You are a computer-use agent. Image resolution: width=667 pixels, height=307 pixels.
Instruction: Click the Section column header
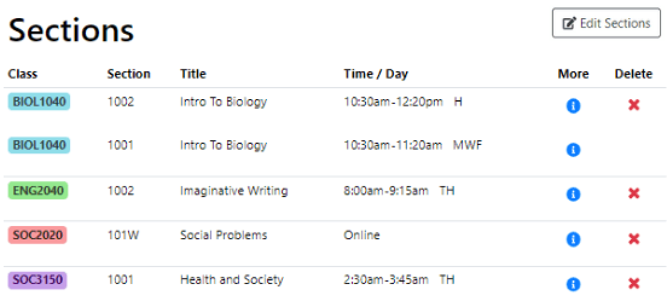[129, 74]
